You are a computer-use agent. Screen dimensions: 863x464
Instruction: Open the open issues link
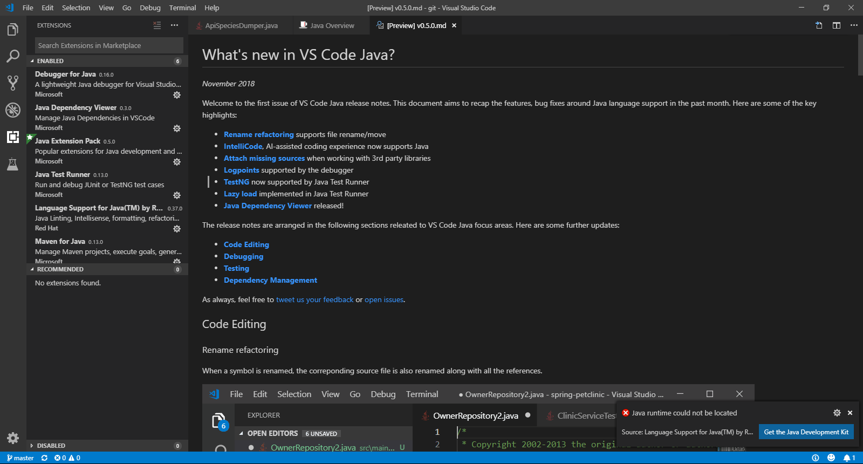pyautogui.click(x=384, y=299)
